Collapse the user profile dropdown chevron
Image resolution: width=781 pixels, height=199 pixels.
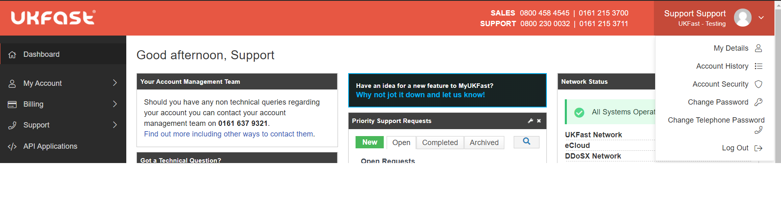(x=761, y=18)
